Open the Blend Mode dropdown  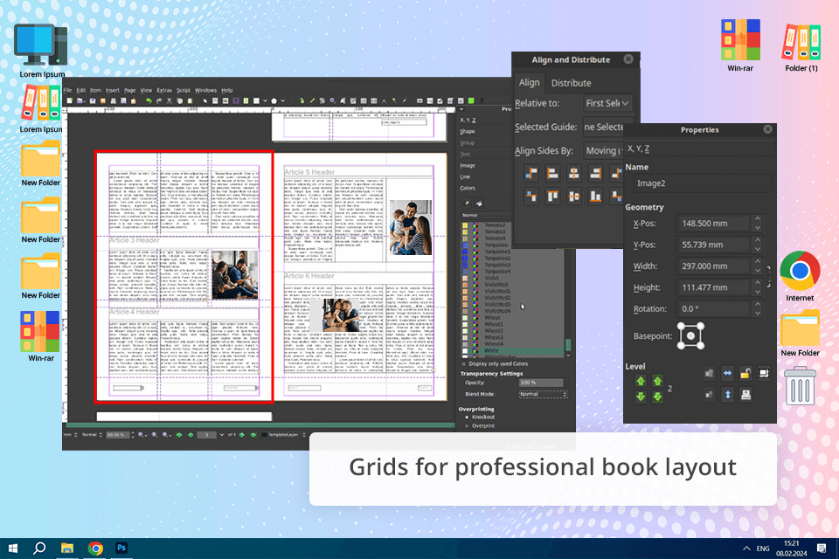point(542,394)
